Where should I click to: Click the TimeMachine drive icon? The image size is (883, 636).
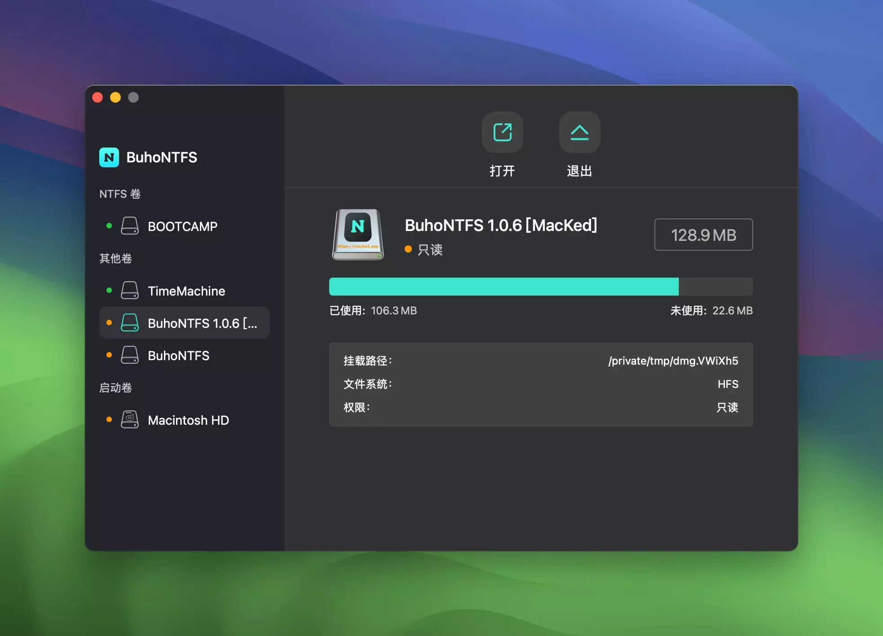coord(130,291)
